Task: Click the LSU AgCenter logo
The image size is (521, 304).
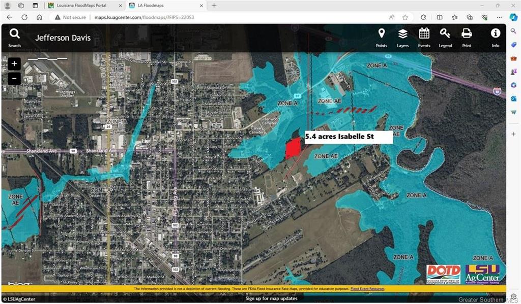Action: pos(482,274)
